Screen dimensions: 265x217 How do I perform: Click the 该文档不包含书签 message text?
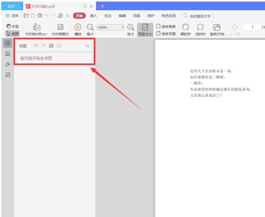click(x=36, y=58)
